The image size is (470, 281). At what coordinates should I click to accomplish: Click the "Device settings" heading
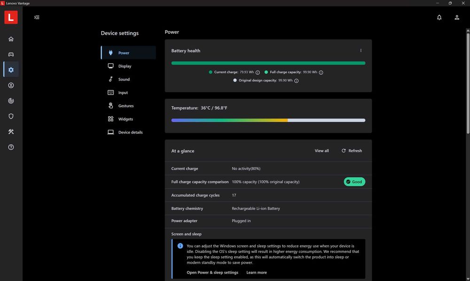coord(119,33)
